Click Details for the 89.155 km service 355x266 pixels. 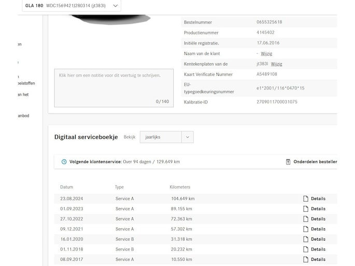318,209
